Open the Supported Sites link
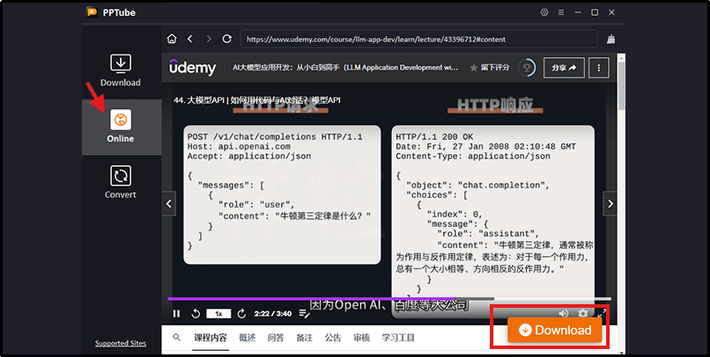710x357 pixels. [x=121, y=343]
